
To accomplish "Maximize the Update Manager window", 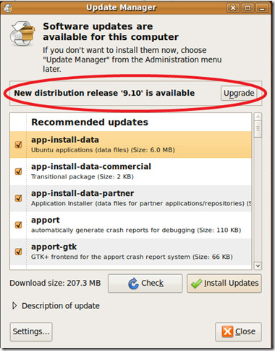I will click(x=247, y=8).
